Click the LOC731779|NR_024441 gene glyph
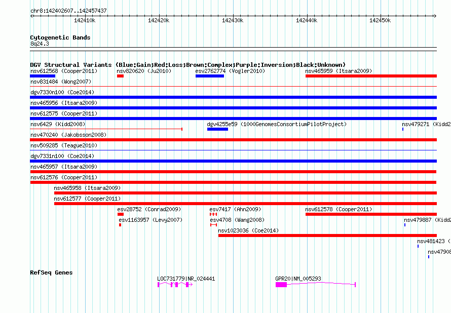 pyautogui.click(x=175, y=285)
